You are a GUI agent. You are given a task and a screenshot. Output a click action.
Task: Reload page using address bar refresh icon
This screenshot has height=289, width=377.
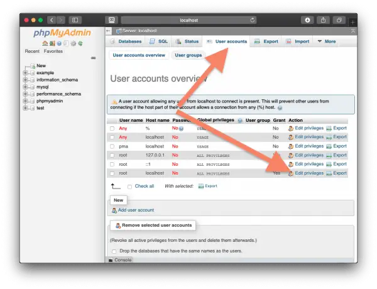click(252, 20)
